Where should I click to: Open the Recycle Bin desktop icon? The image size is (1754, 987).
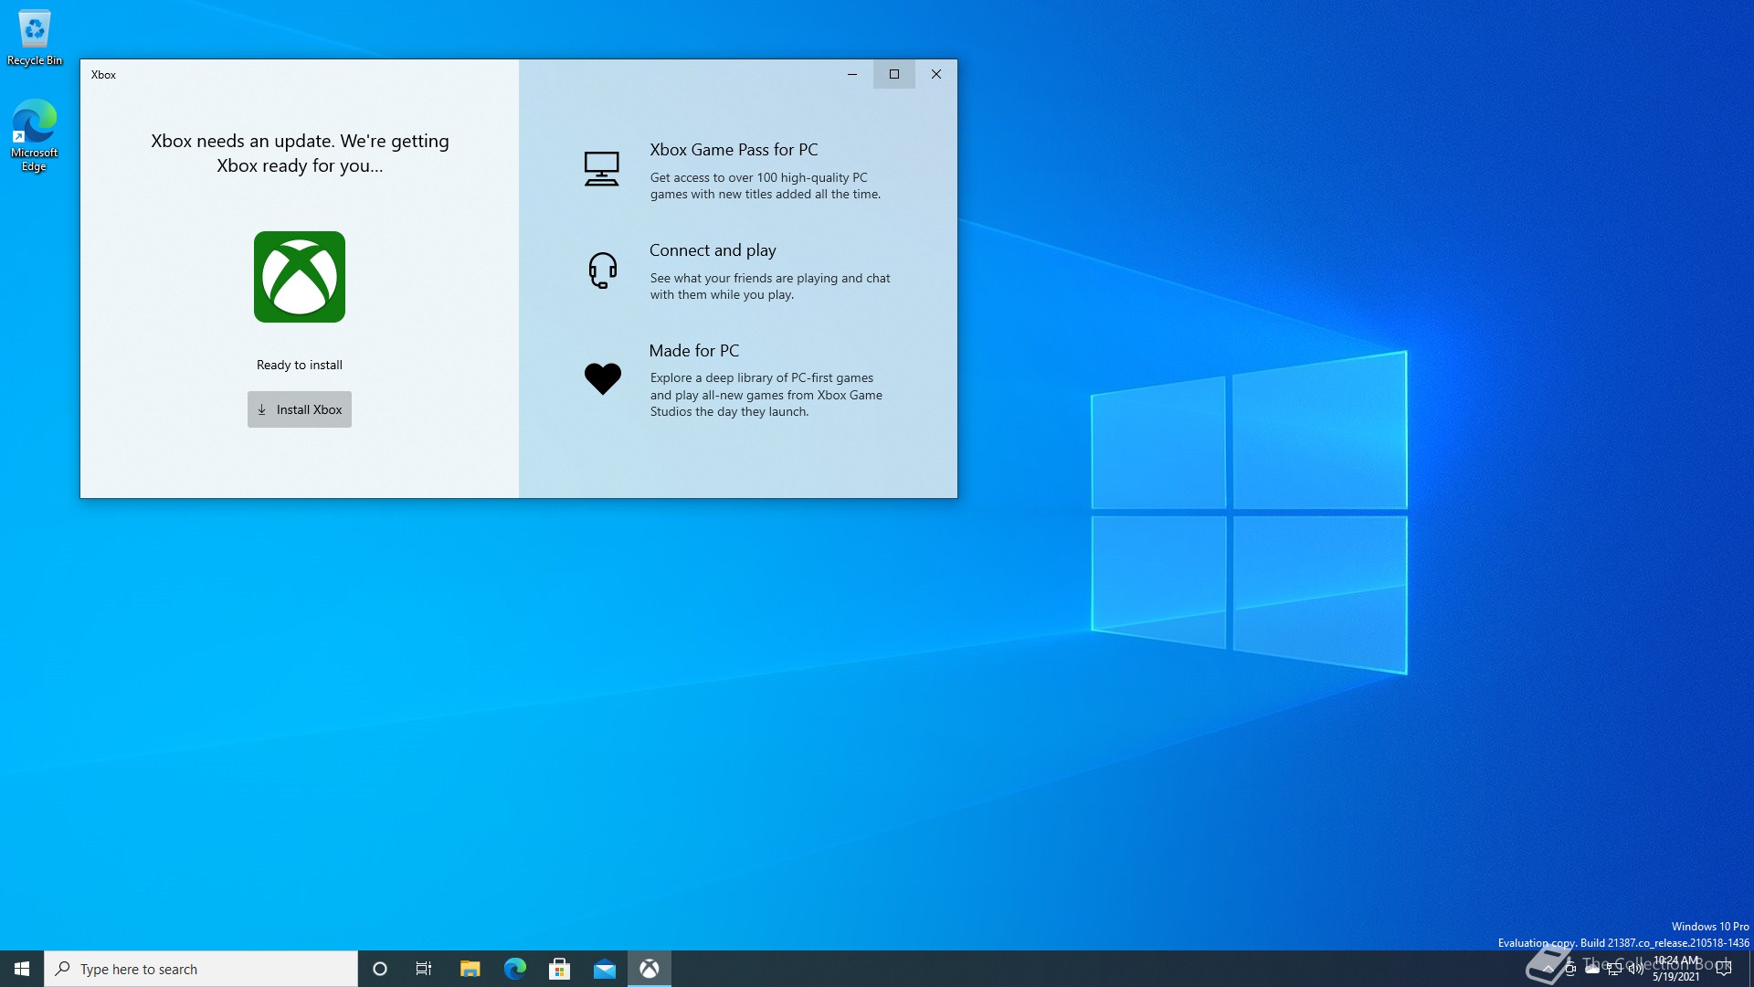point(35,38)
